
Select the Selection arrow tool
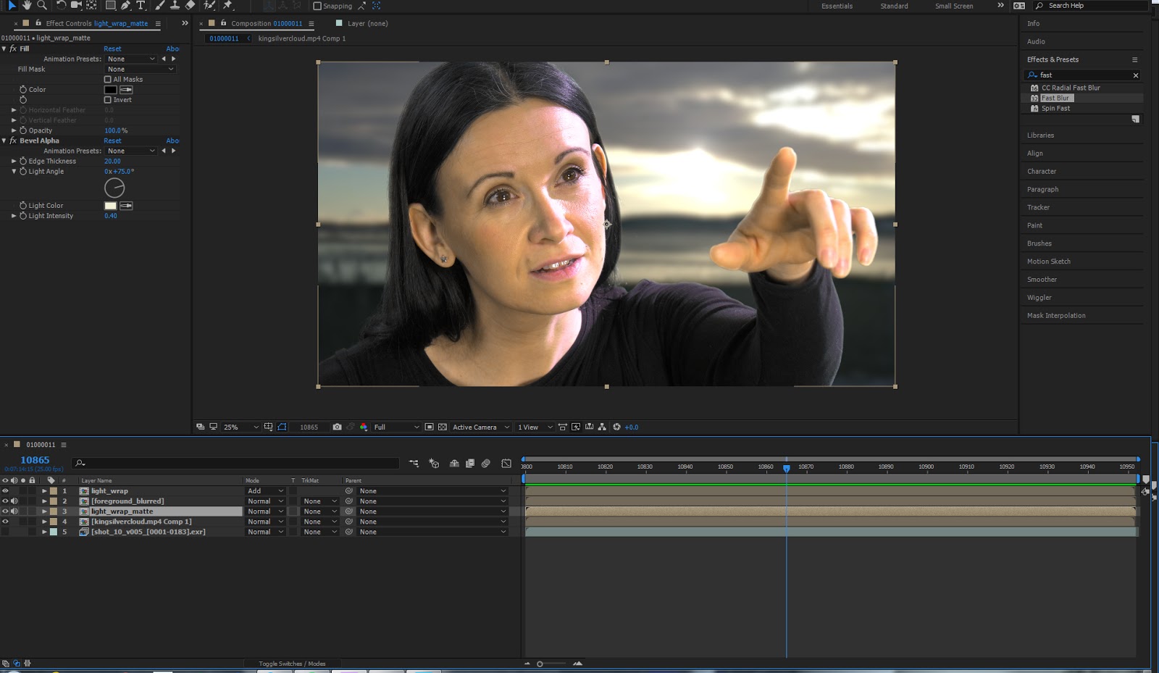point(12,6)
